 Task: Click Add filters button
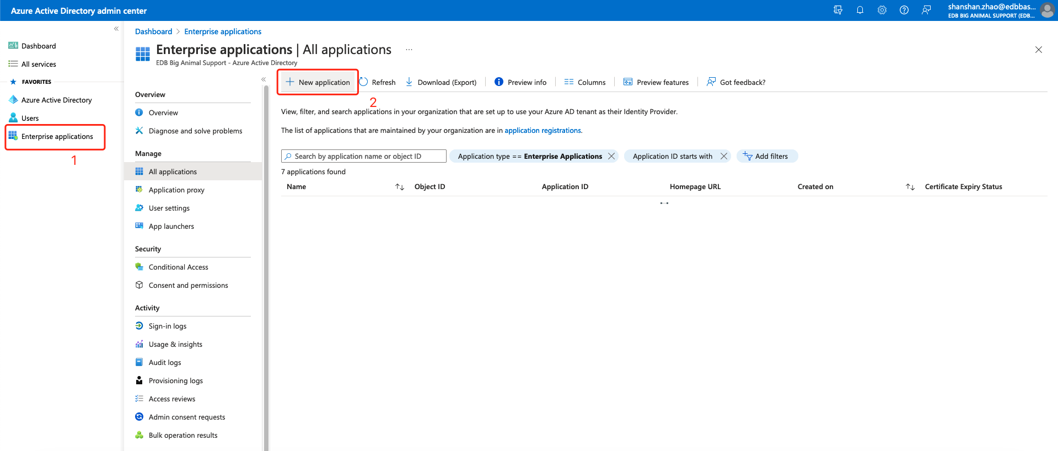point(766,156)
